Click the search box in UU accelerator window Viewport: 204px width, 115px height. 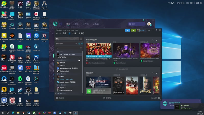point(137,24)
